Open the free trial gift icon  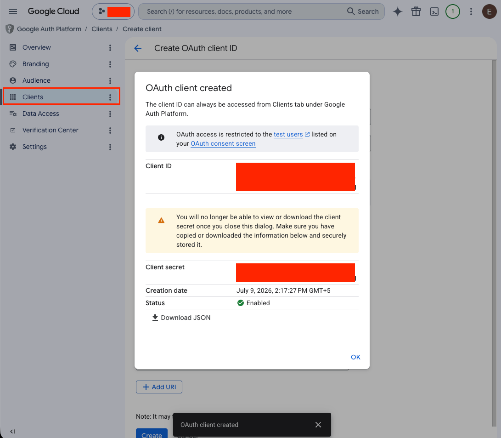click(x=416, y=12)
